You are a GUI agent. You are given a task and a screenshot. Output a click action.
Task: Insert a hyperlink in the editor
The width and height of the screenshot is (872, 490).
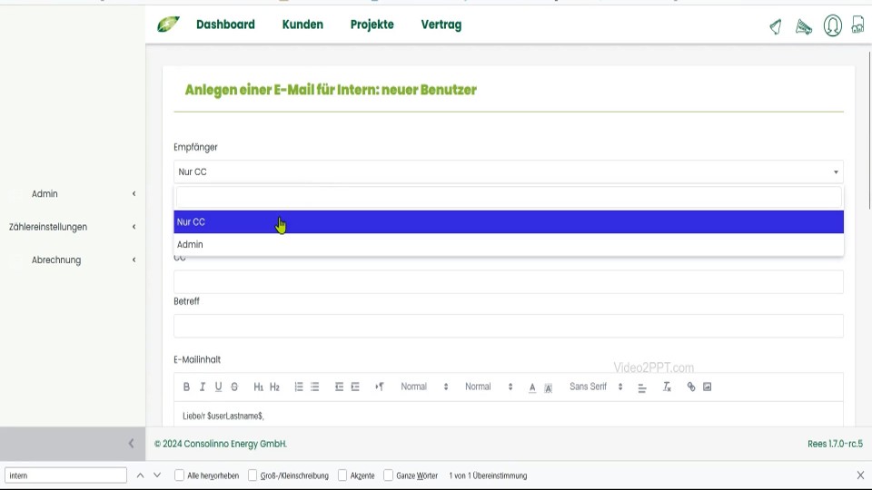pos(691,387)
